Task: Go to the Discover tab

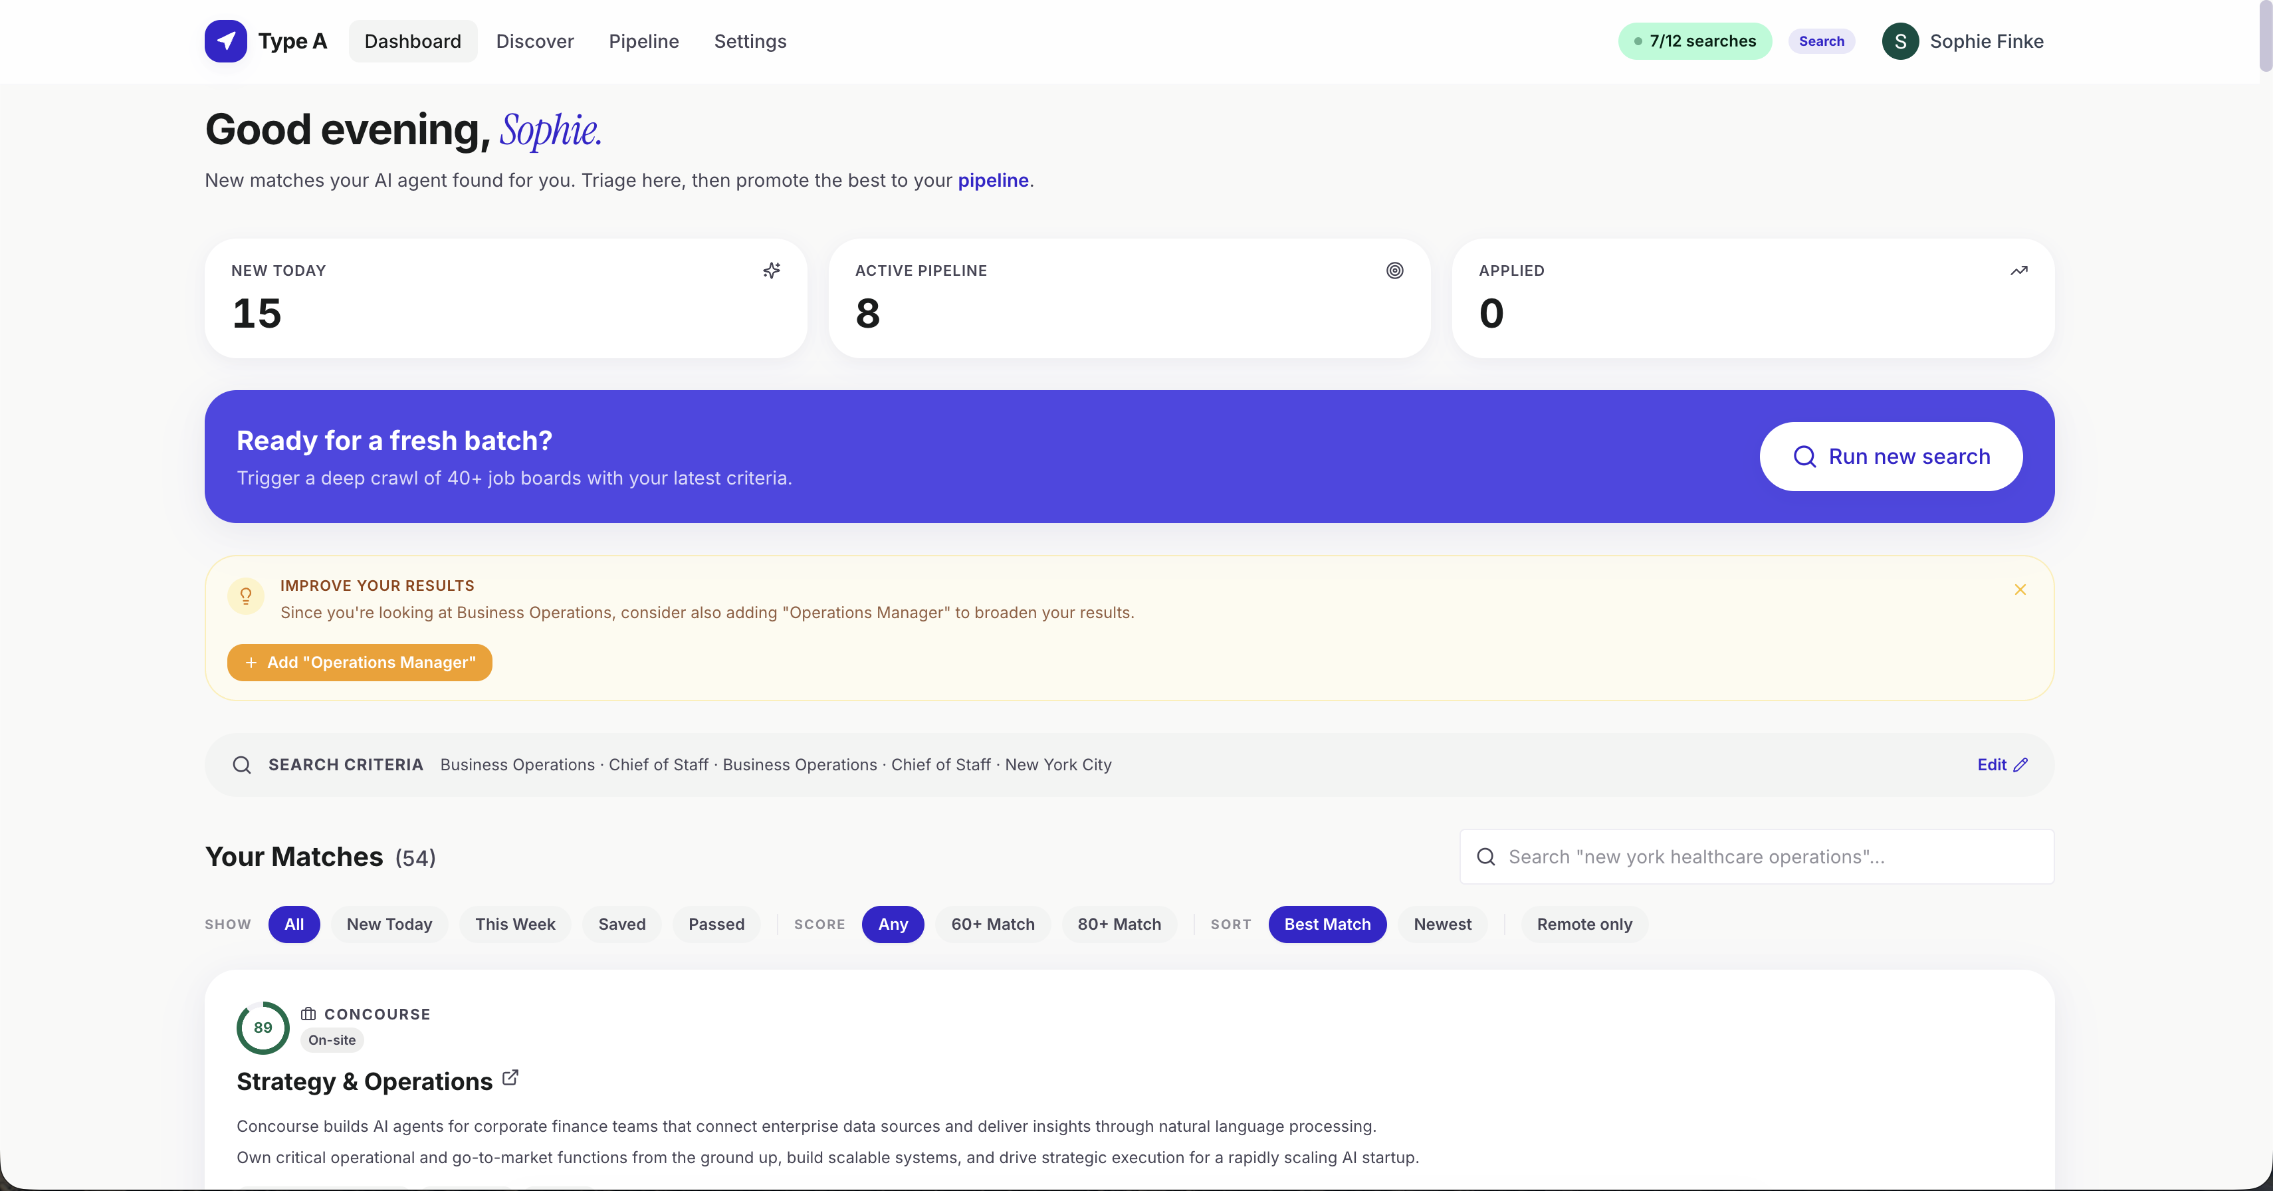Action: click(x=535, y=41)
